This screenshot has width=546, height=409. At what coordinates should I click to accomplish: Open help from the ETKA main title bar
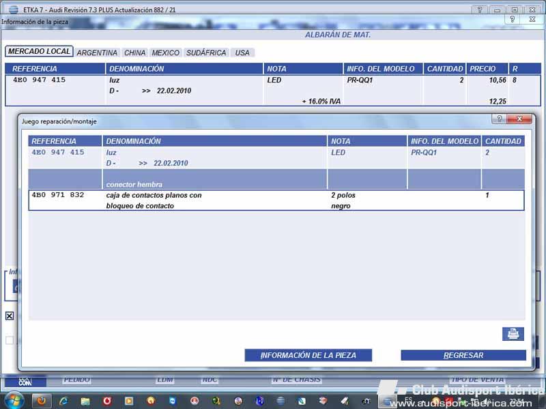pos(480,10)
